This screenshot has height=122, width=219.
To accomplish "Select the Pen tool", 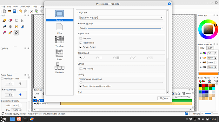I will 4,27.
